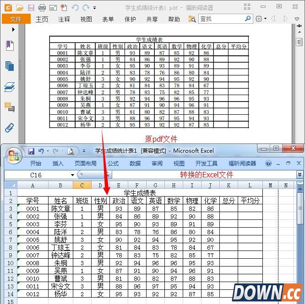Click the Excel save icon in quick toolbar

click(31, 151)
